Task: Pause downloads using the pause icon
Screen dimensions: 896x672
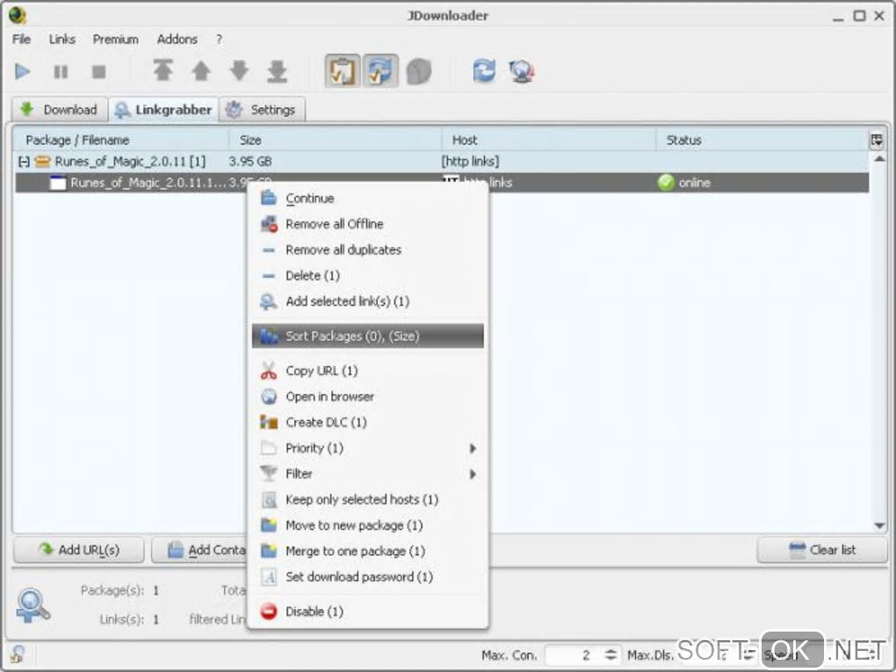Action: click(61, 71)
